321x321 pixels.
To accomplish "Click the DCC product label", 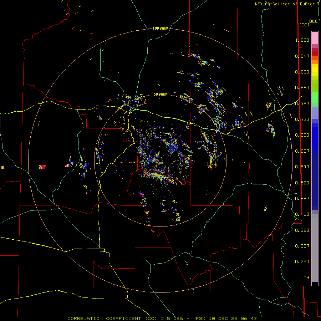I will tap(314, 21).
